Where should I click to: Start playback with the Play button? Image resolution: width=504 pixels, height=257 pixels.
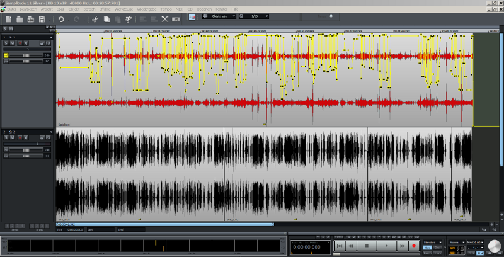pyautogui.click(x=386, y=246)
